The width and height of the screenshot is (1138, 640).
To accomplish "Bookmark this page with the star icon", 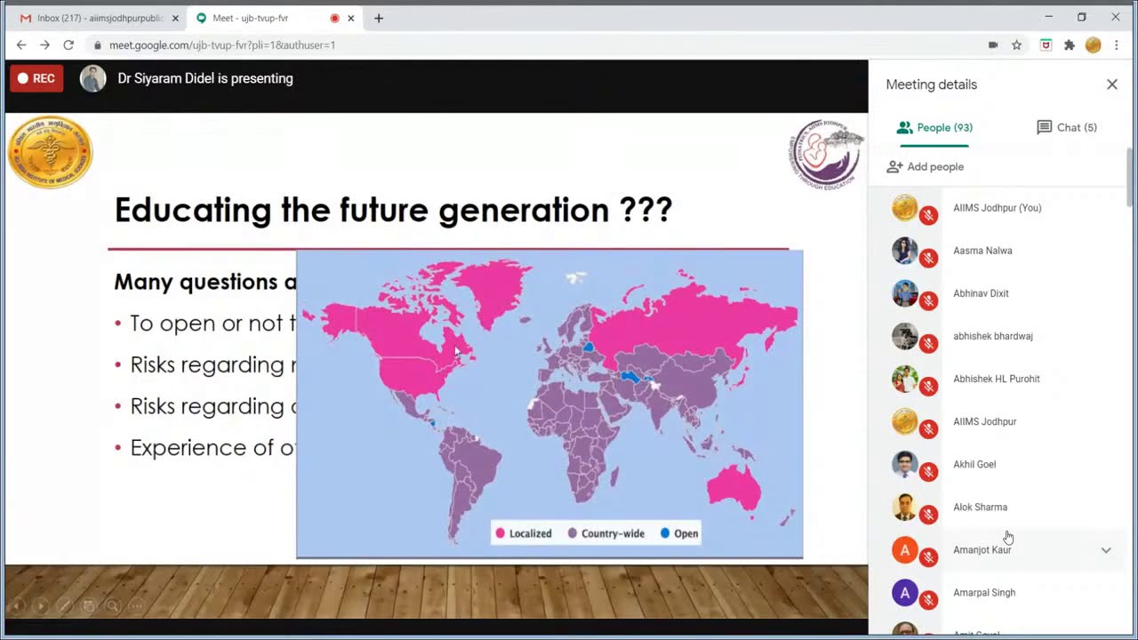I will coord(1016,45).
